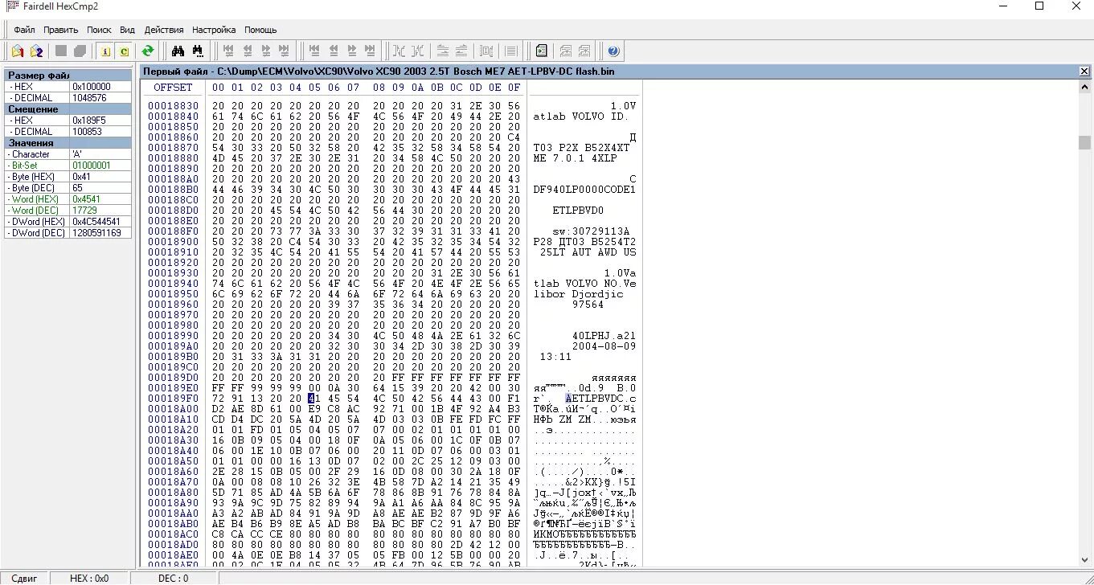Open the Помощь menu
This screenshot has width=1094, height=585.
260,30
